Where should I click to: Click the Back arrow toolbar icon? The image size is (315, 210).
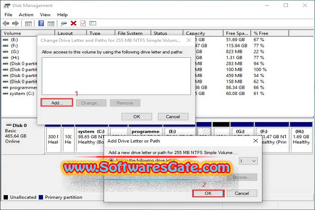[x=6, y=23]
